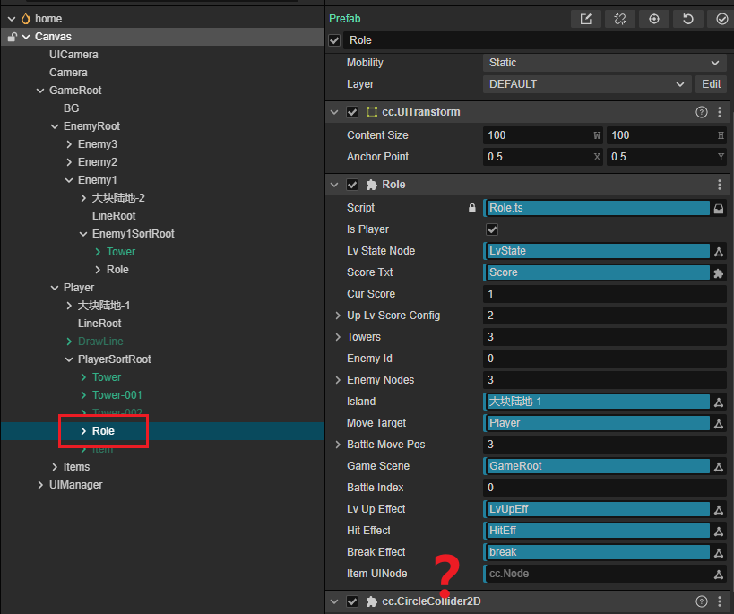The width and height of the screenshot is (734, 614).
Task: Click component picker icon for Score
Action: pos(719,273)
